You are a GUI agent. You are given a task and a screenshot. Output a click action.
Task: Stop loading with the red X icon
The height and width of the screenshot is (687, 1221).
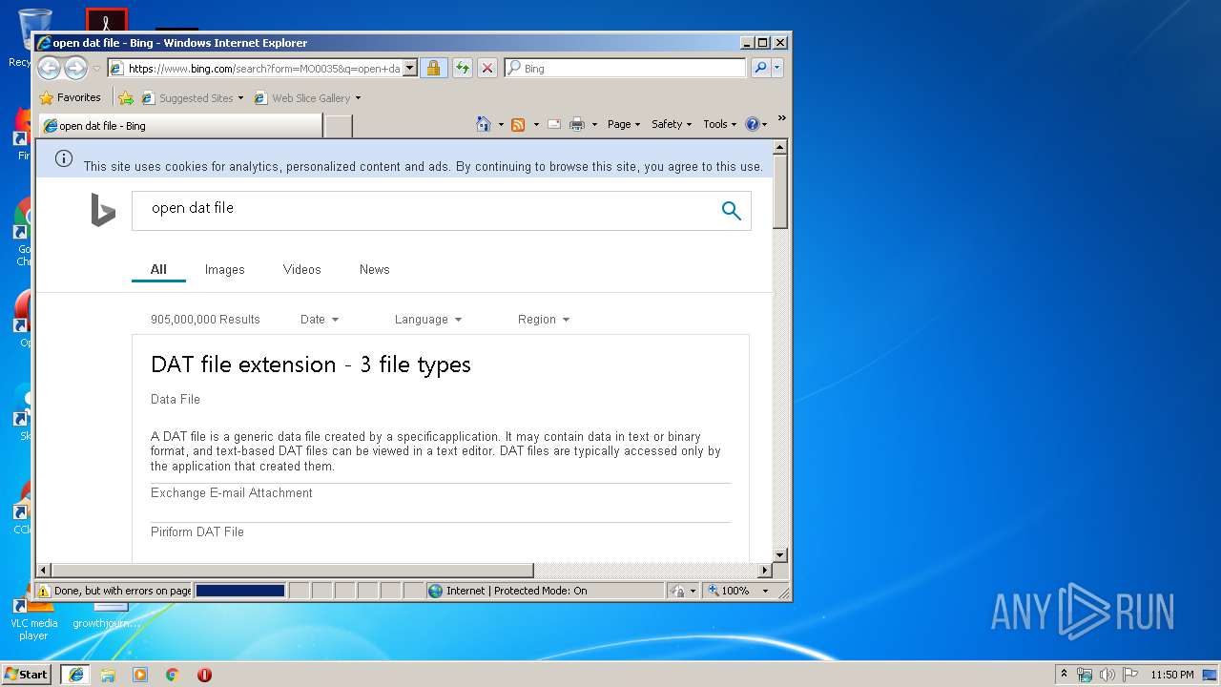point(487,68)
